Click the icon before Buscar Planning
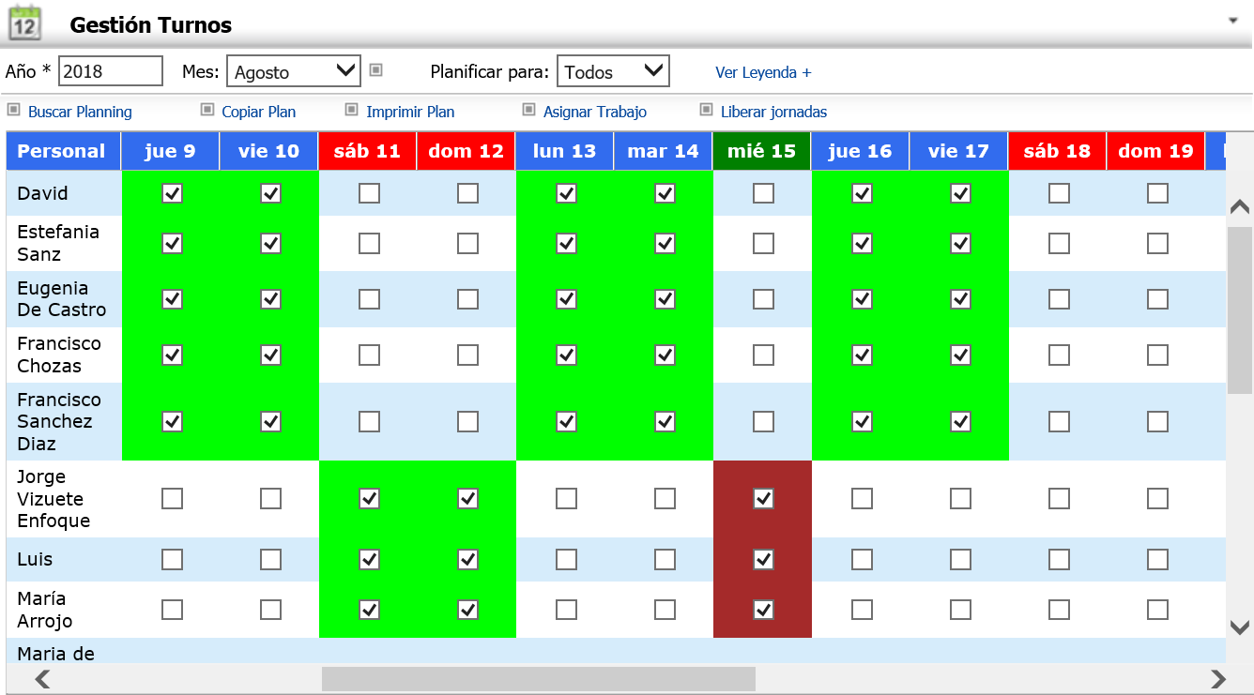 coord(13,110)
